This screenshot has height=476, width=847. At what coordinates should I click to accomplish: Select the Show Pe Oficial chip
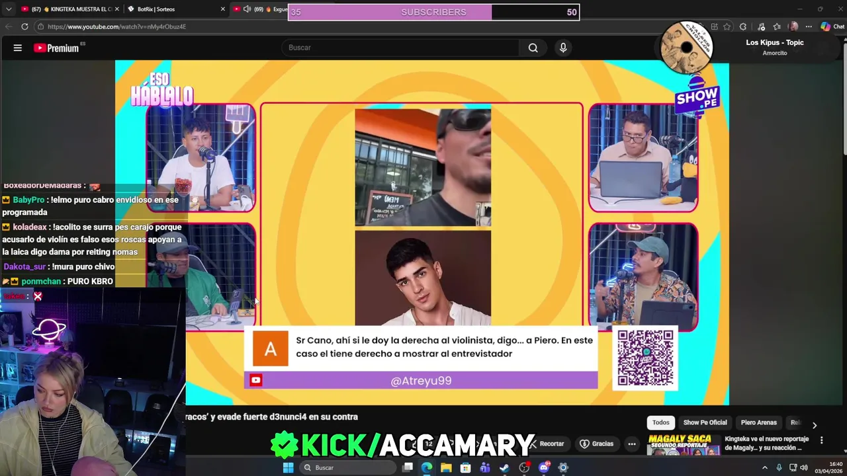tap(705, 422)
